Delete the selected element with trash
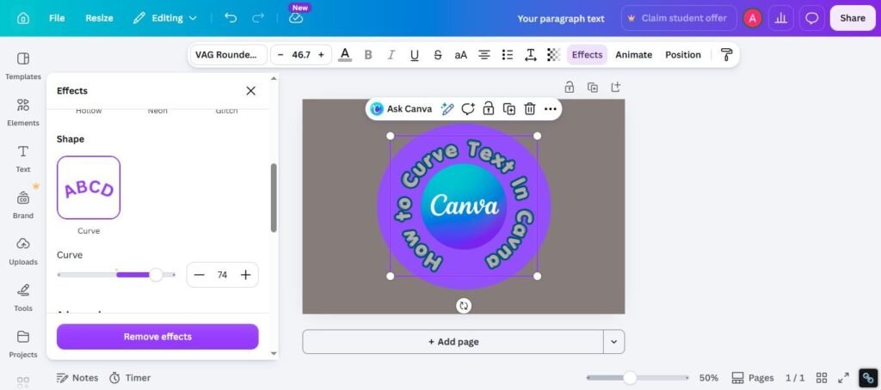 tap(530, 109)
